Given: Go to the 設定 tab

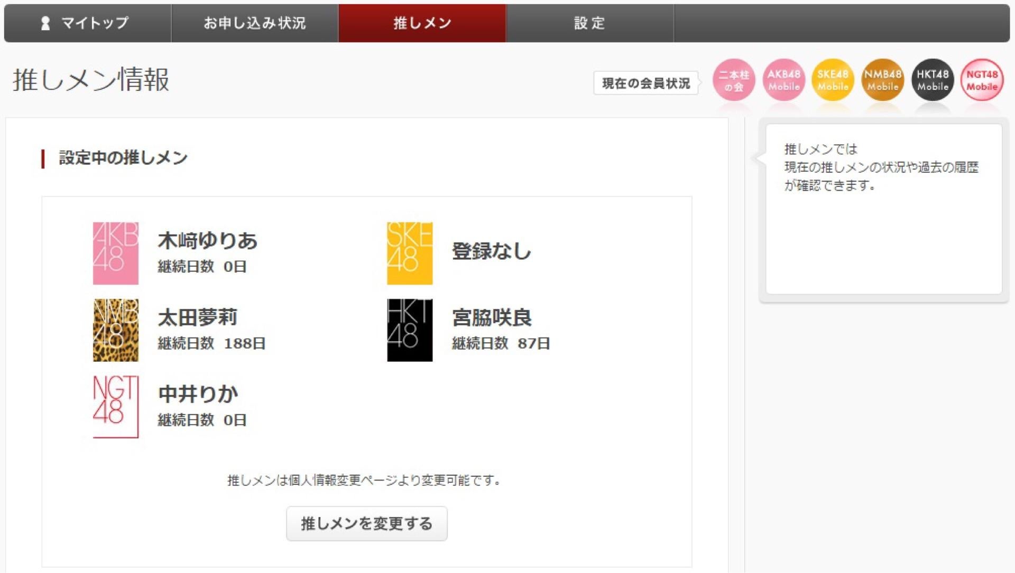Looking at the screenshot, I should click(x=589, y=23).
